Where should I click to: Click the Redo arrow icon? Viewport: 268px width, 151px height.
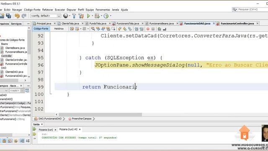click(24, 16)
